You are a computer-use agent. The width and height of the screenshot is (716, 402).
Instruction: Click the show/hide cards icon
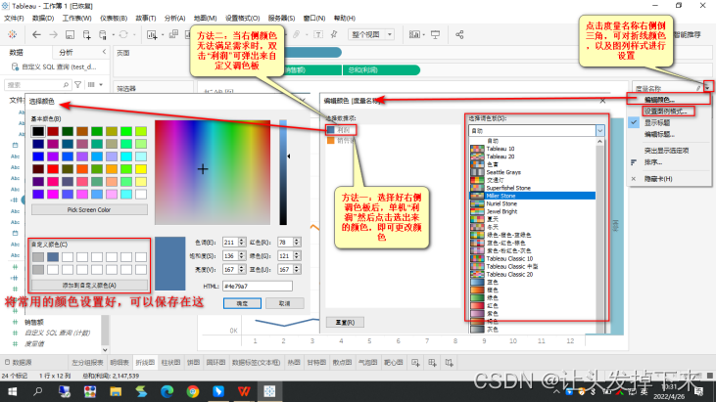click(x=414, y=34)
